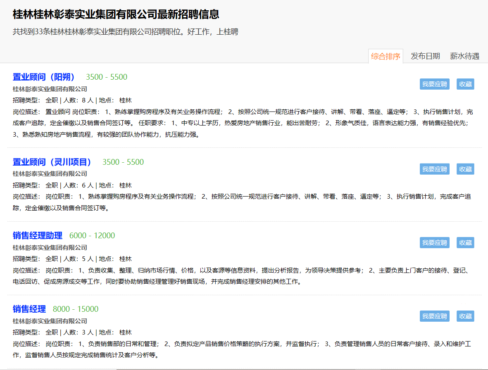The image size is (488, 370).
Task: Visit company link under 销售经理助理
Action: tap(50, 247)
